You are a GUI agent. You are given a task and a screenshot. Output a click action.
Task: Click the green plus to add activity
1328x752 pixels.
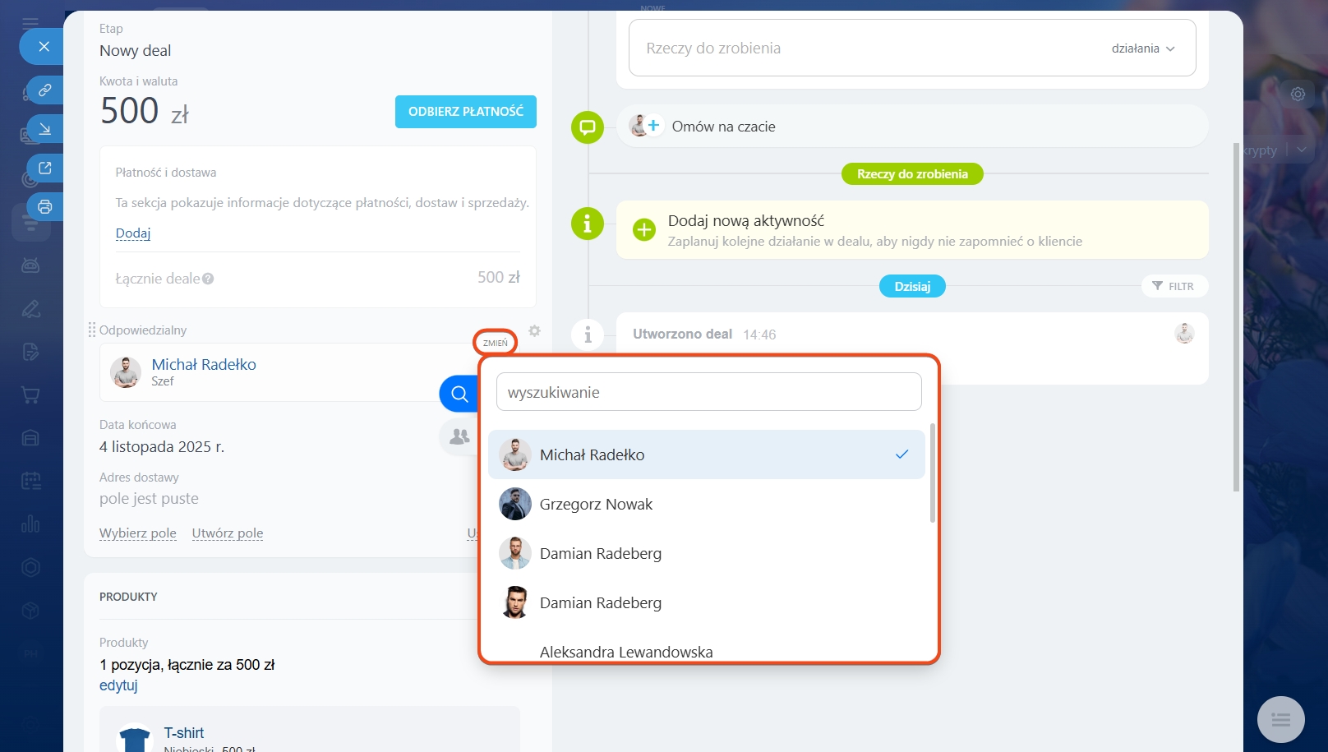644,230
